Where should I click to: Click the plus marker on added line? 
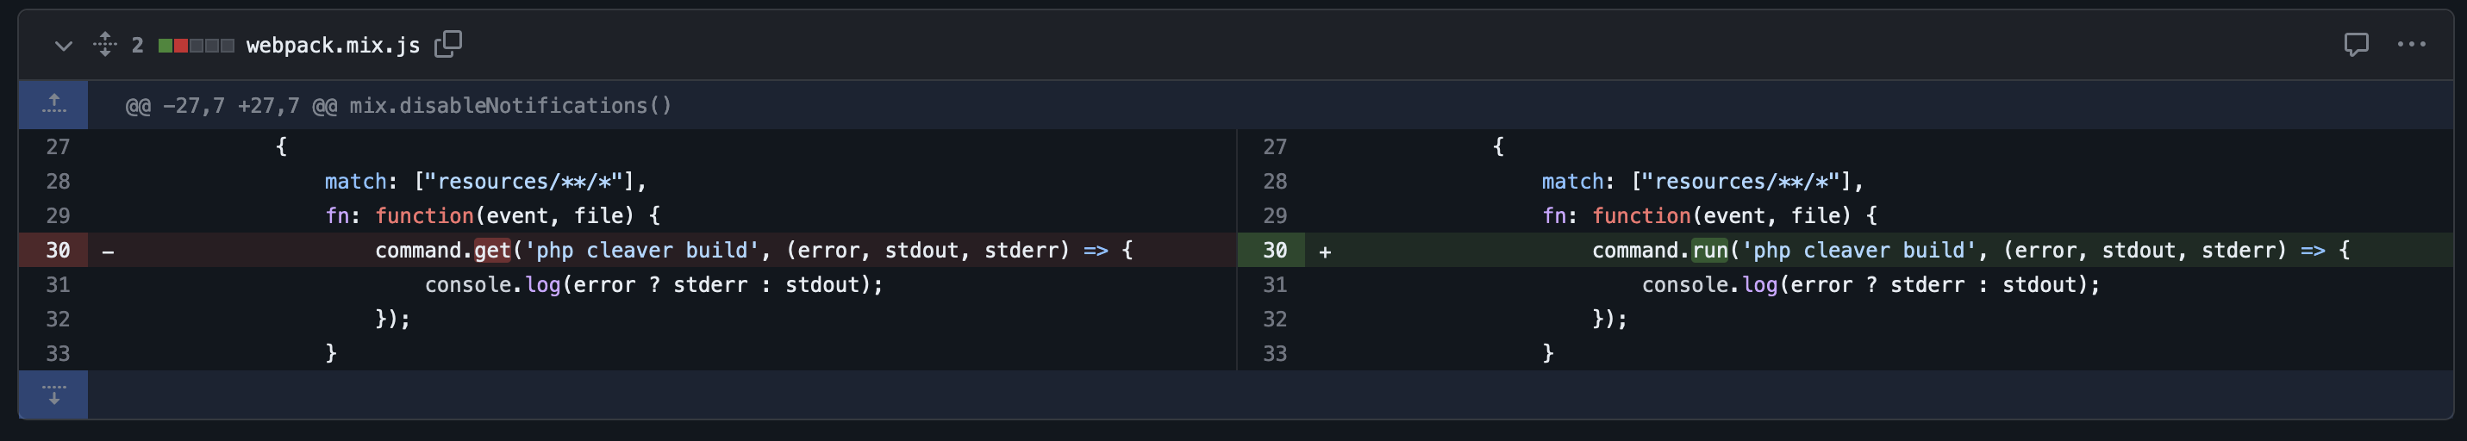coord(1325,252)
